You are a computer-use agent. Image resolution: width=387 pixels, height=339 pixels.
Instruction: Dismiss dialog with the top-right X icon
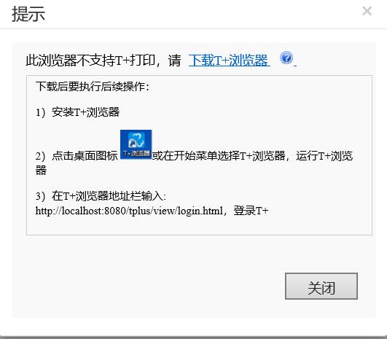tap(367, 11)
